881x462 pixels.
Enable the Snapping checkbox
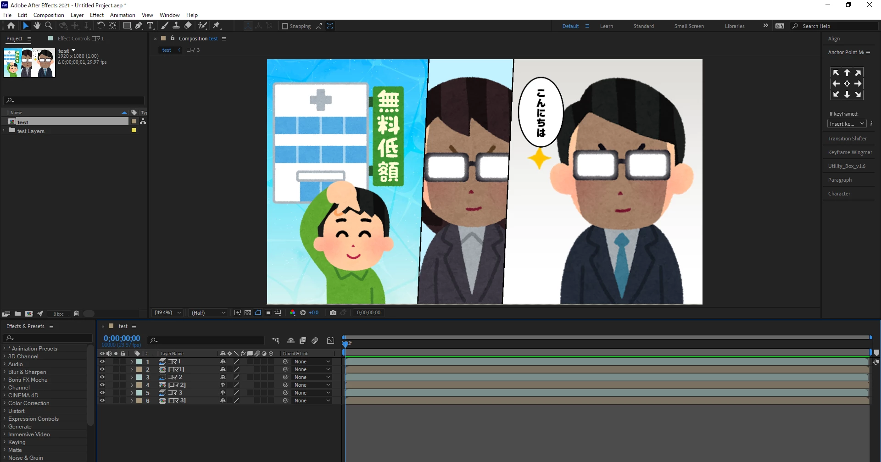tap(285, 26)
